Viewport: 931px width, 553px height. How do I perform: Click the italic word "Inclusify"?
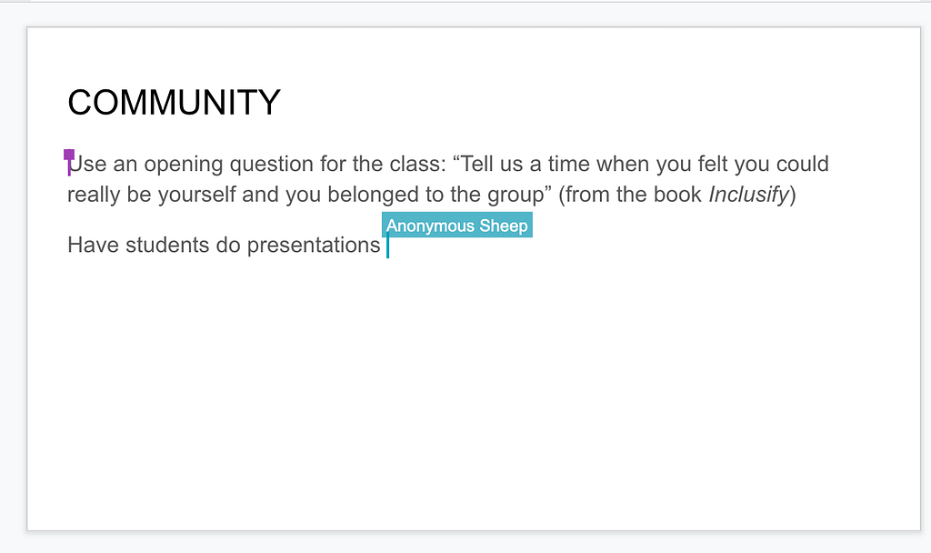748,195
